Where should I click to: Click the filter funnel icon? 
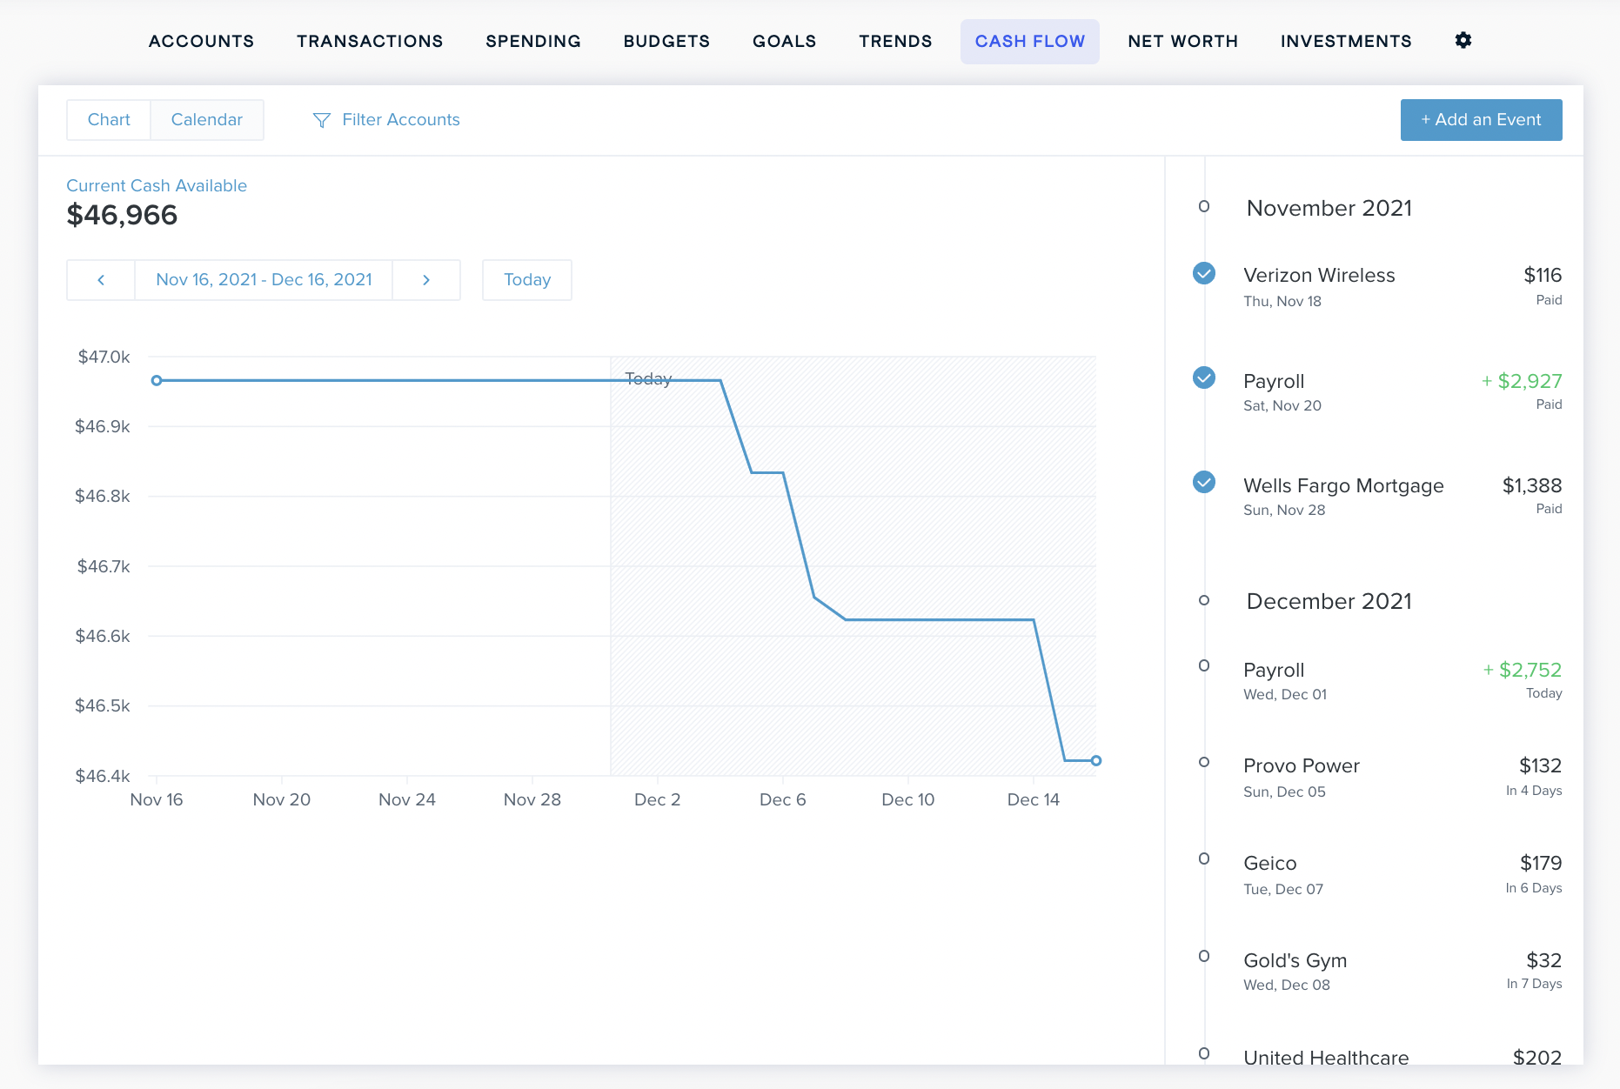[x=321, y=120]
